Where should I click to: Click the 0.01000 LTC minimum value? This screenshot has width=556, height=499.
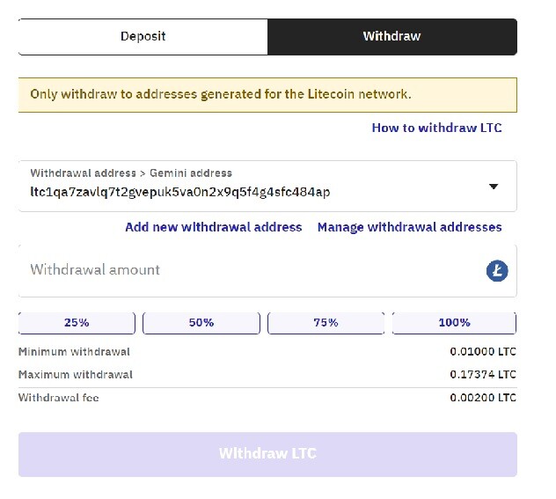point(482,352)
